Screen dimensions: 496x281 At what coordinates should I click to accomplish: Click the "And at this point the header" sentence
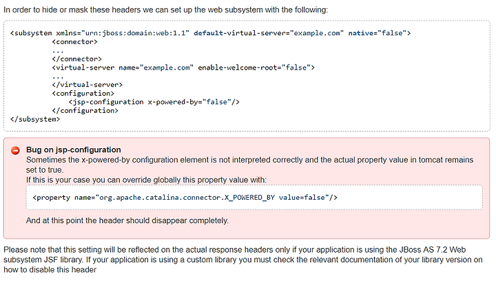(127, 220)
